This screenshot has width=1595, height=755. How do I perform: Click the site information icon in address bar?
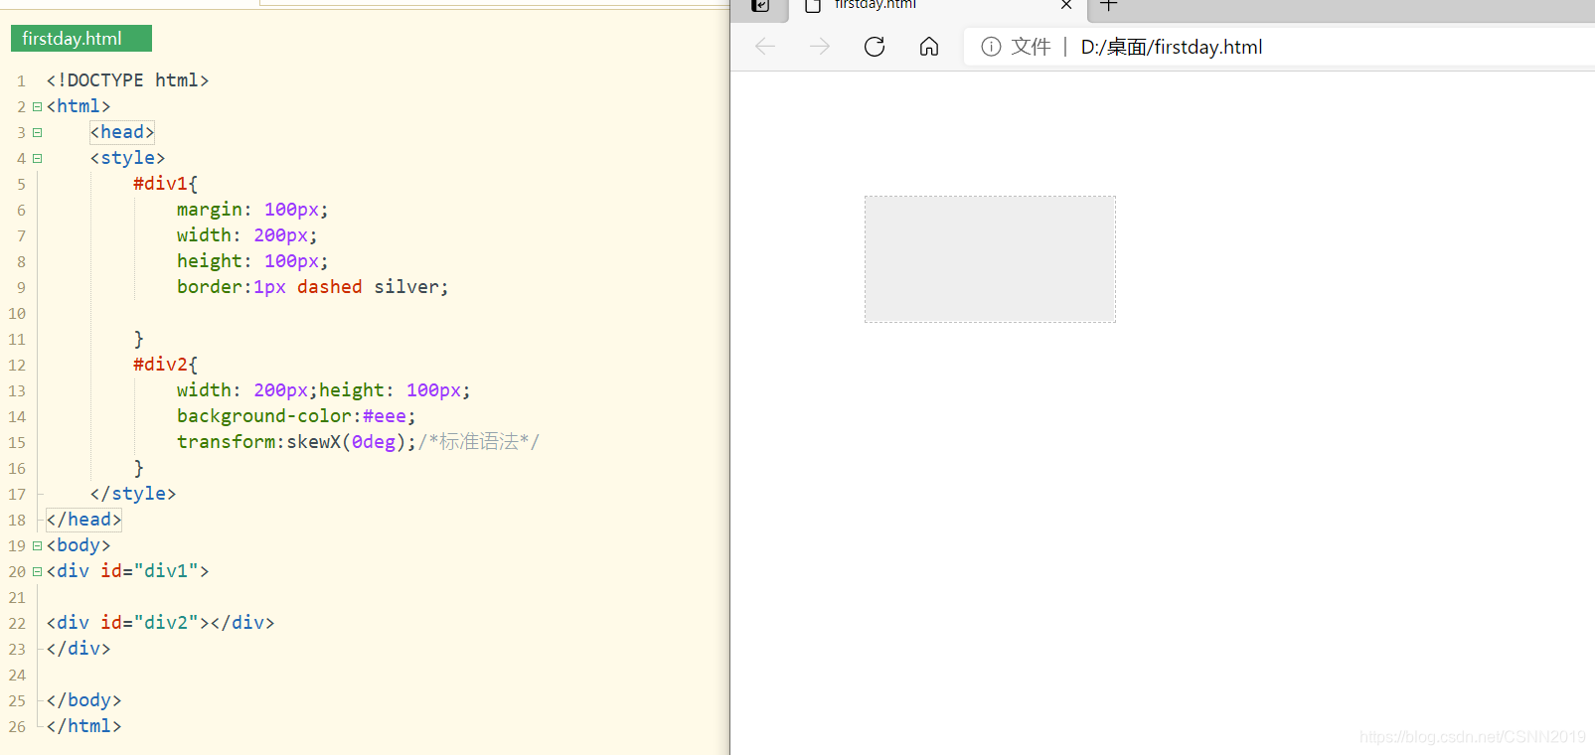[991, 47]
